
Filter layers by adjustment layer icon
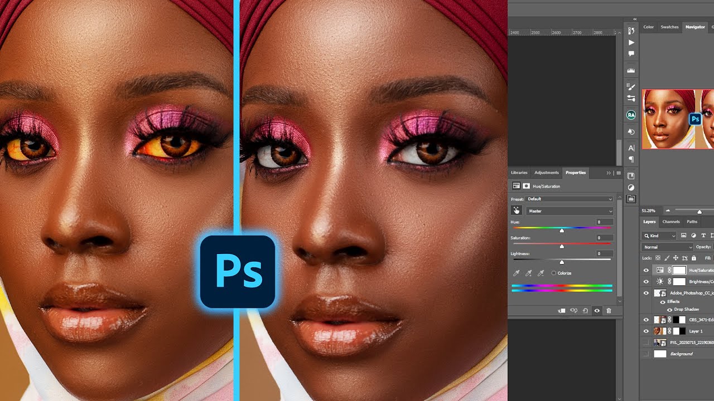click(693, 236)
